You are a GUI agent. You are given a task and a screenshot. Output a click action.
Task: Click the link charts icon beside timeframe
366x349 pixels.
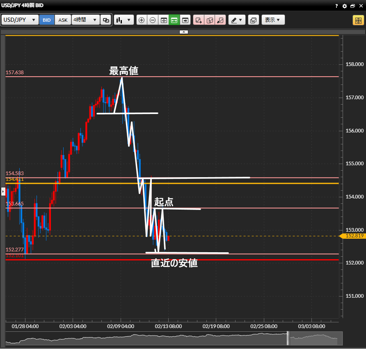click(x=106, y=20)
